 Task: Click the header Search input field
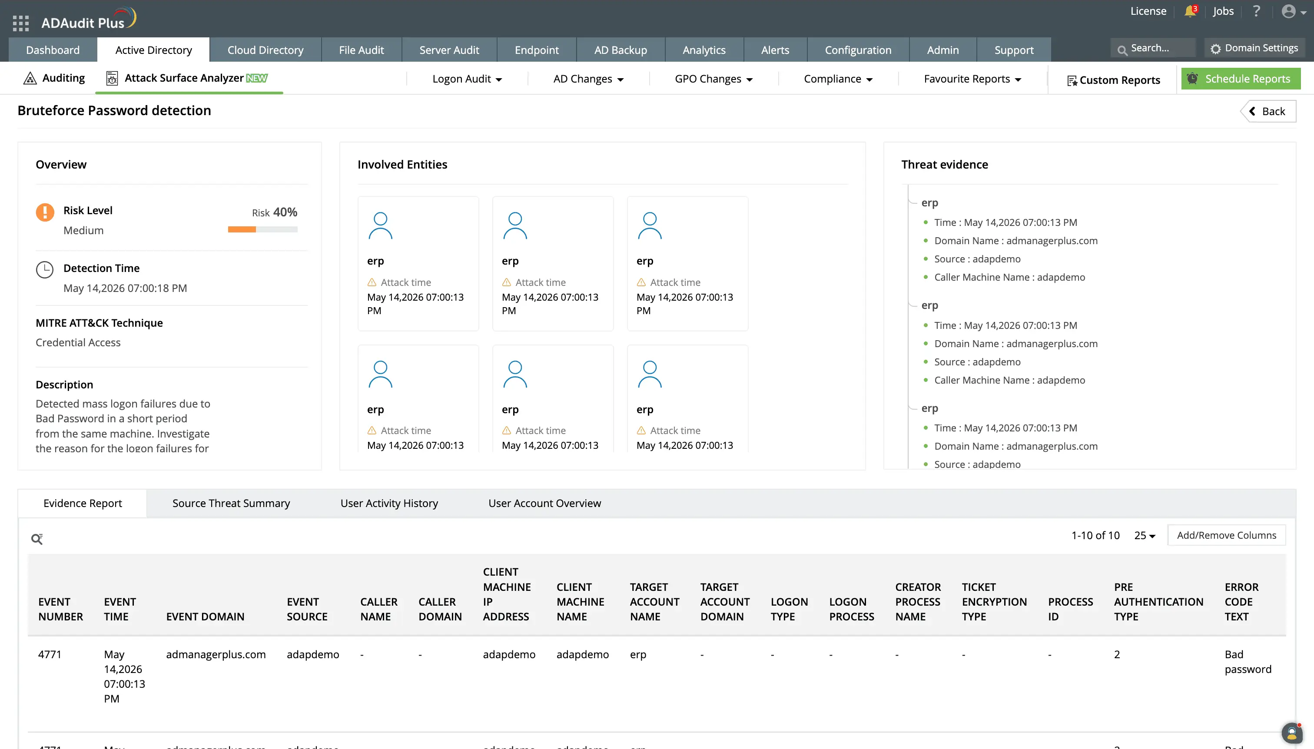point(1153,48)
